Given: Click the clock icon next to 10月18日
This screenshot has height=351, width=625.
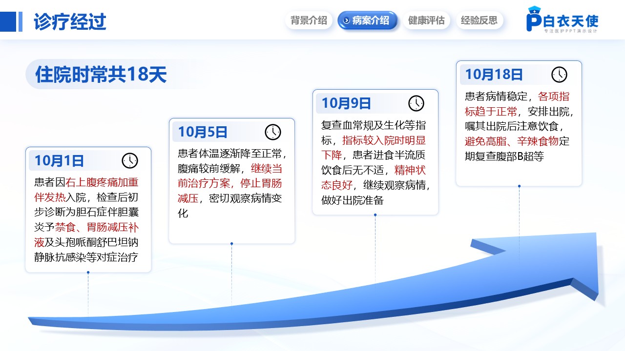Looking at the screenshot, I should [560, 74].
